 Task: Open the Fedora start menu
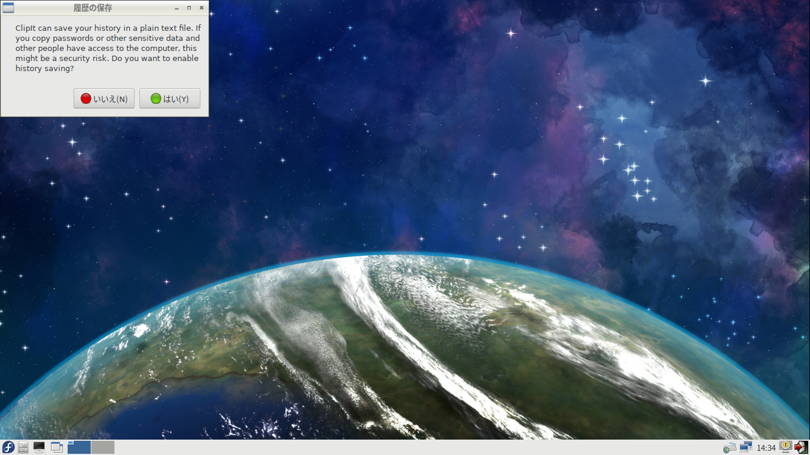pyautogui.click(x=8, y=447)
